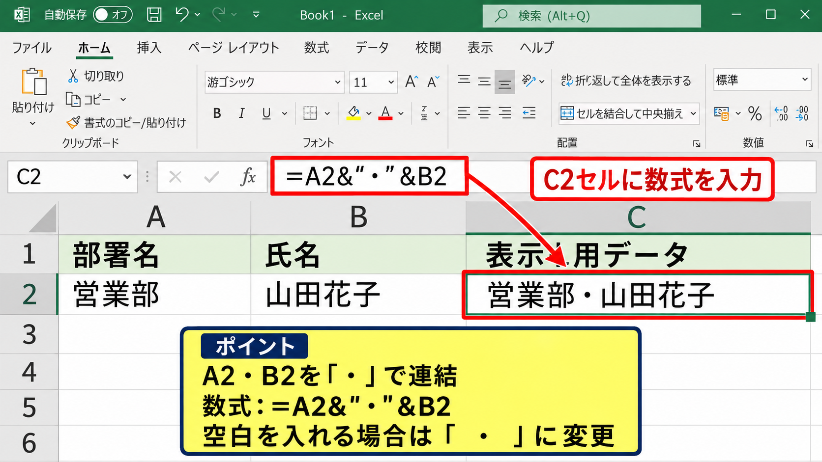
Task: Expand Customize Quick Access Toolbar arrow
Action: [x=256, y=15]
